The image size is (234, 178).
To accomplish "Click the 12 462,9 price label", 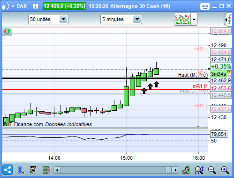I will [221, 80].
